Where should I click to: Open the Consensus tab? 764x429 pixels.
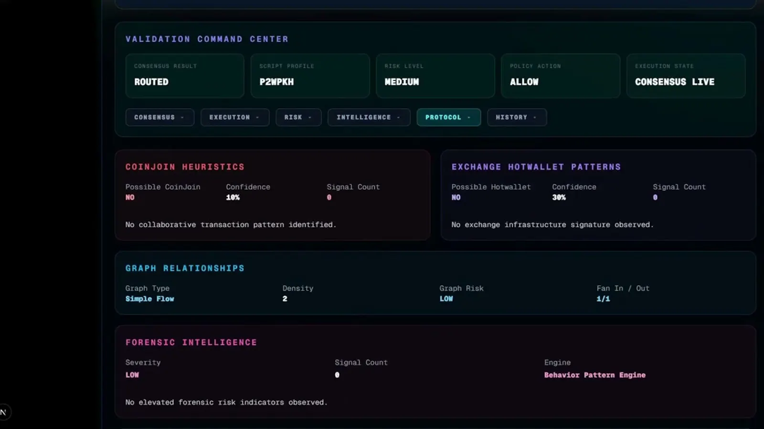coord(159,117)
